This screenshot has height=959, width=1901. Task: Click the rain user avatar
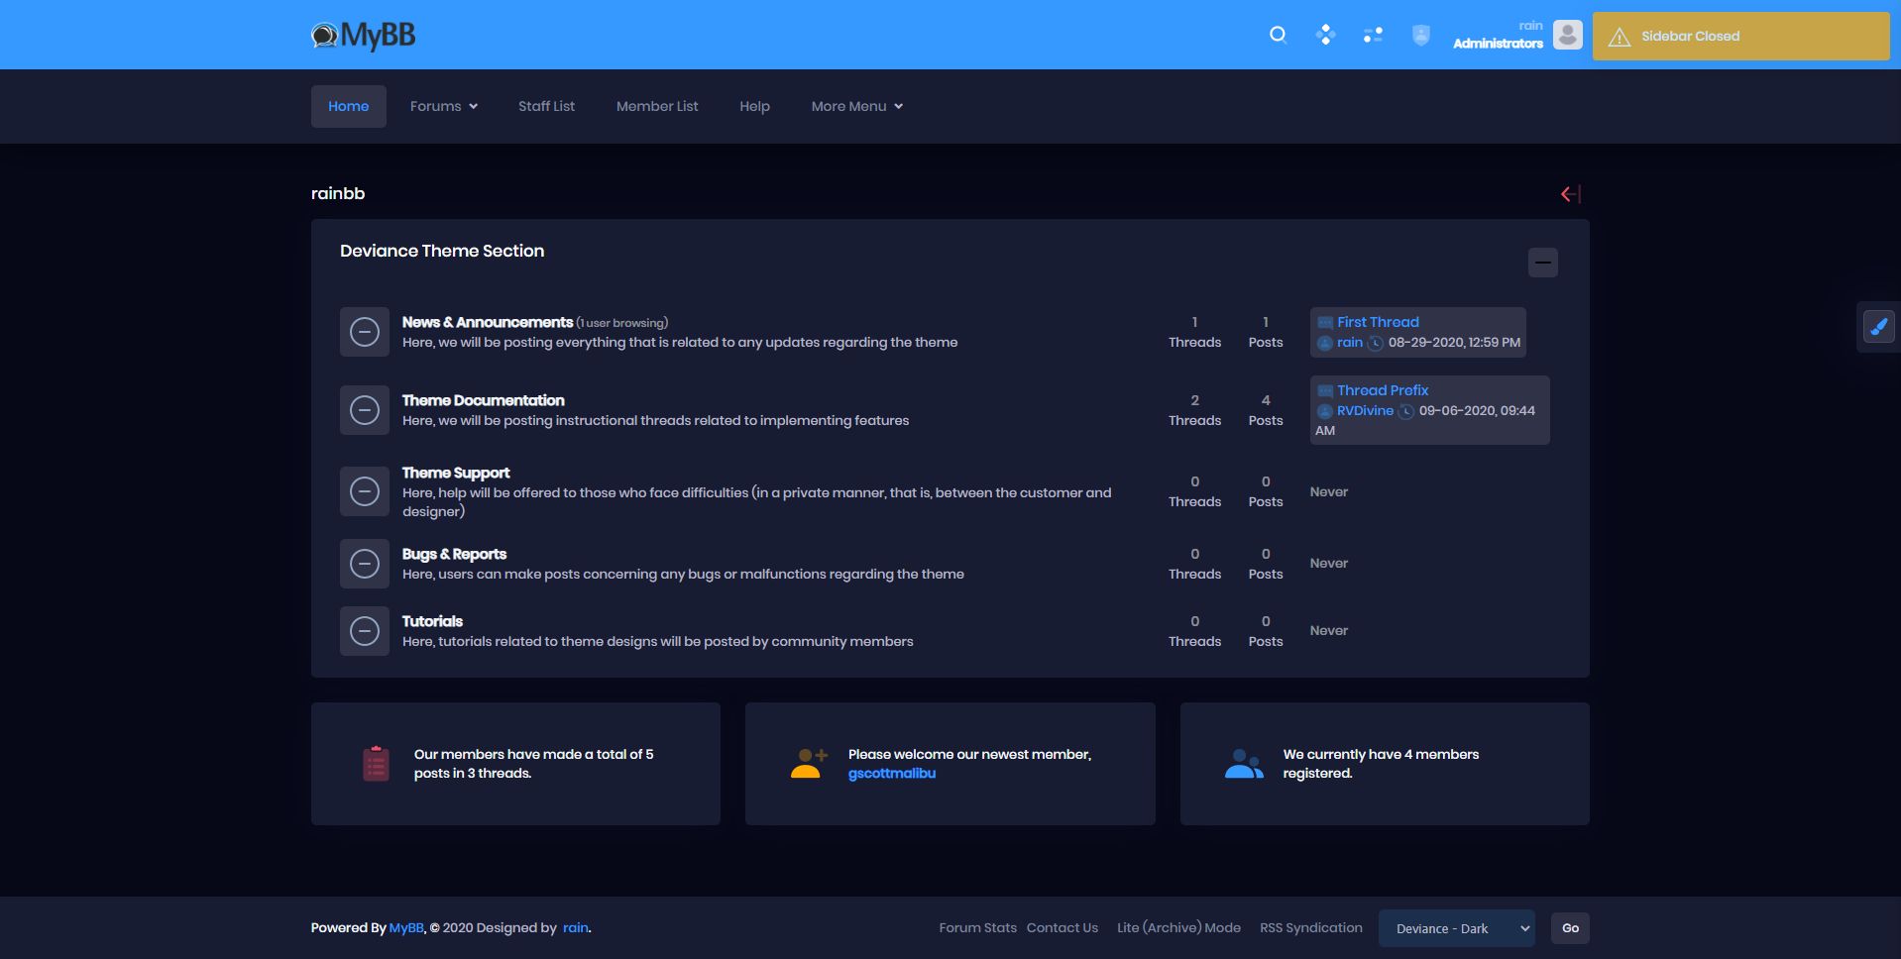(1567, 35)
